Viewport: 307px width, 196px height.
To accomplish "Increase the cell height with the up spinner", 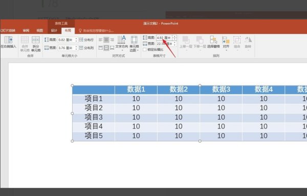I will click(x=76, y=39).
